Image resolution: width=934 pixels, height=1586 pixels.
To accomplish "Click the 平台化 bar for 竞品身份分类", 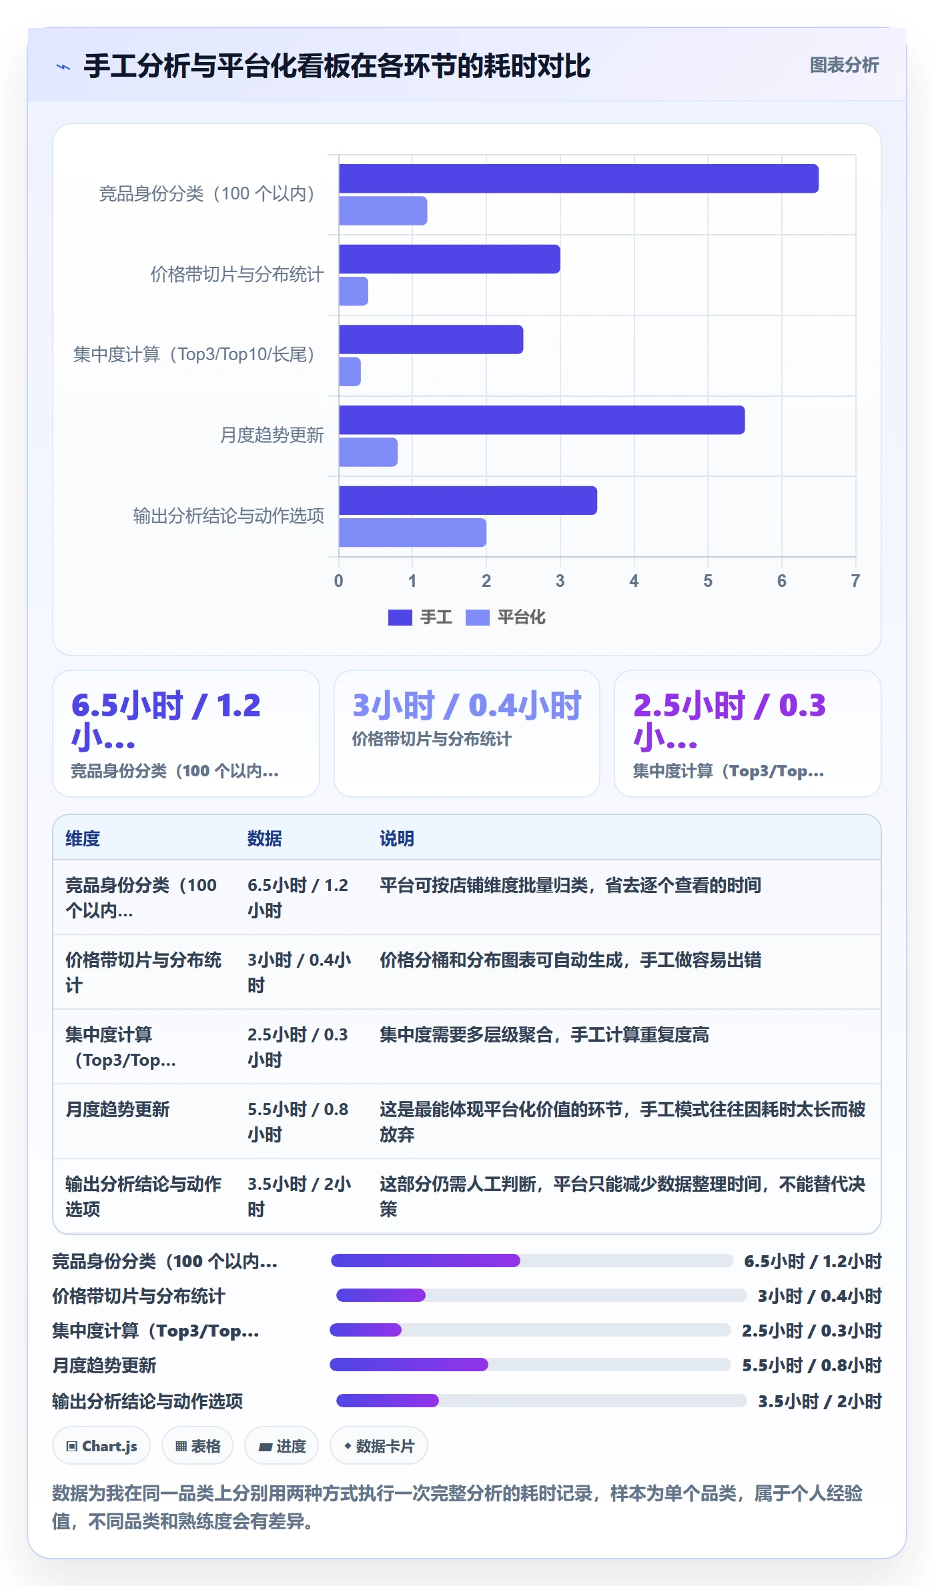I will (x=383, y=211).
